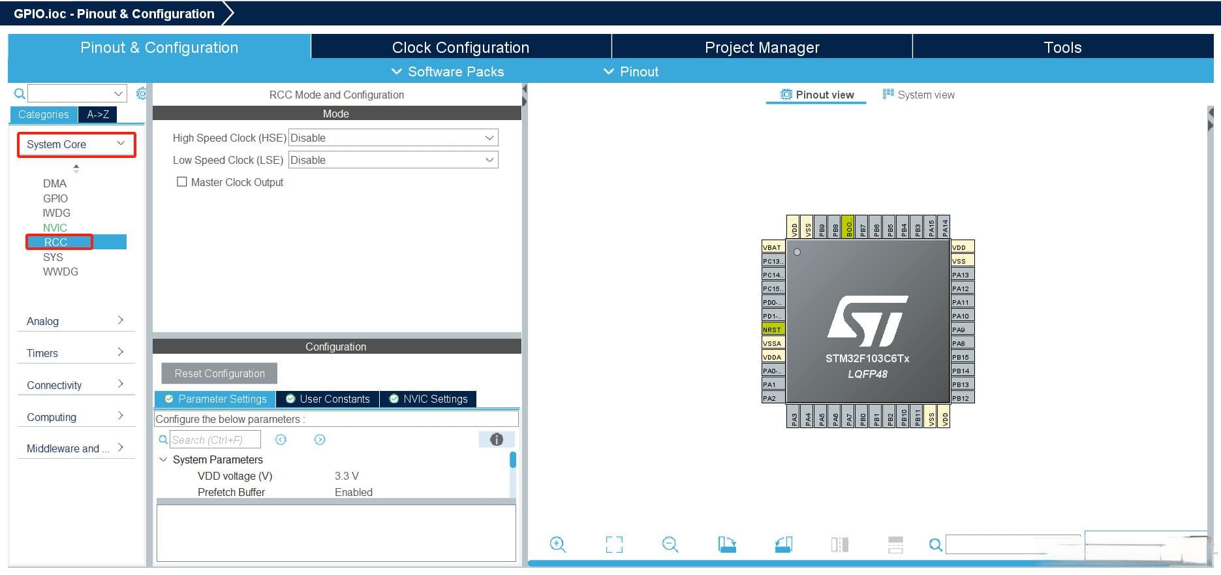Screen dimensions: 1221x575
Task: Select NVIC in System Core list
Action: click(x=55, y=228)
